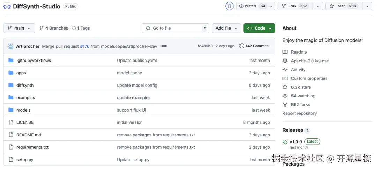Open the diffsynth folder name
377x169 pixels.
tap(25, 85)
